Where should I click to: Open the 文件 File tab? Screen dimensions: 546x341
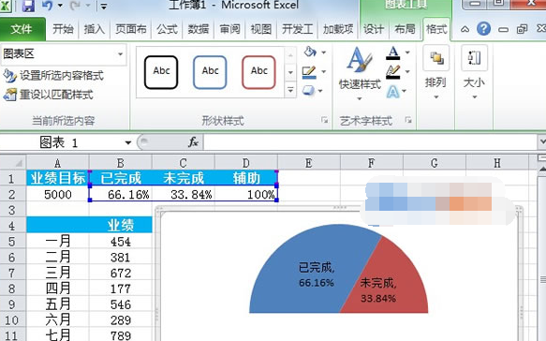22,29
